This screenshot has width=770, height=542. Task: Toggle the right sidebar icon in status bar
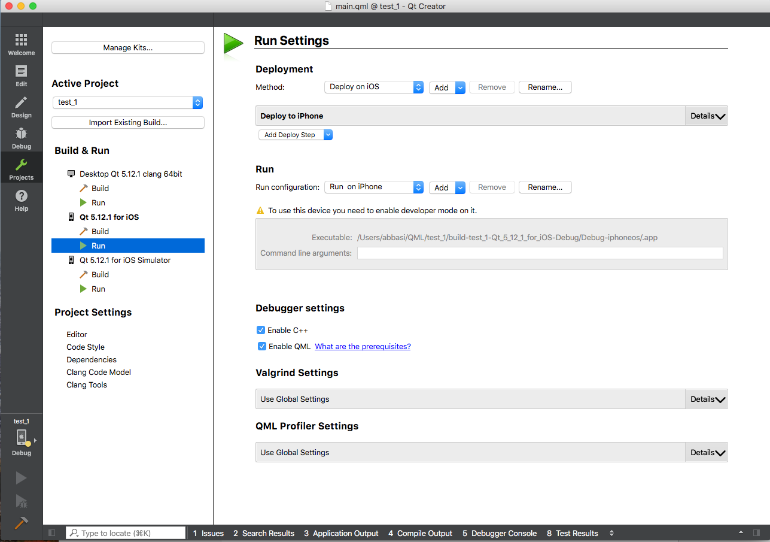757,532
